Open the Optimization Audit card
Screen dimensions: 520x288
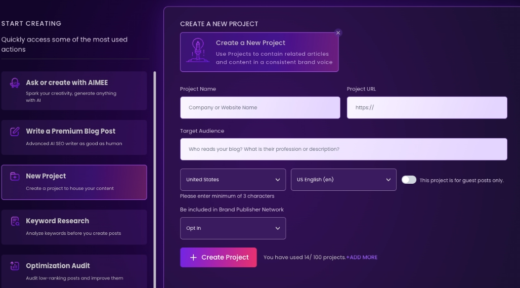point(74,271)
